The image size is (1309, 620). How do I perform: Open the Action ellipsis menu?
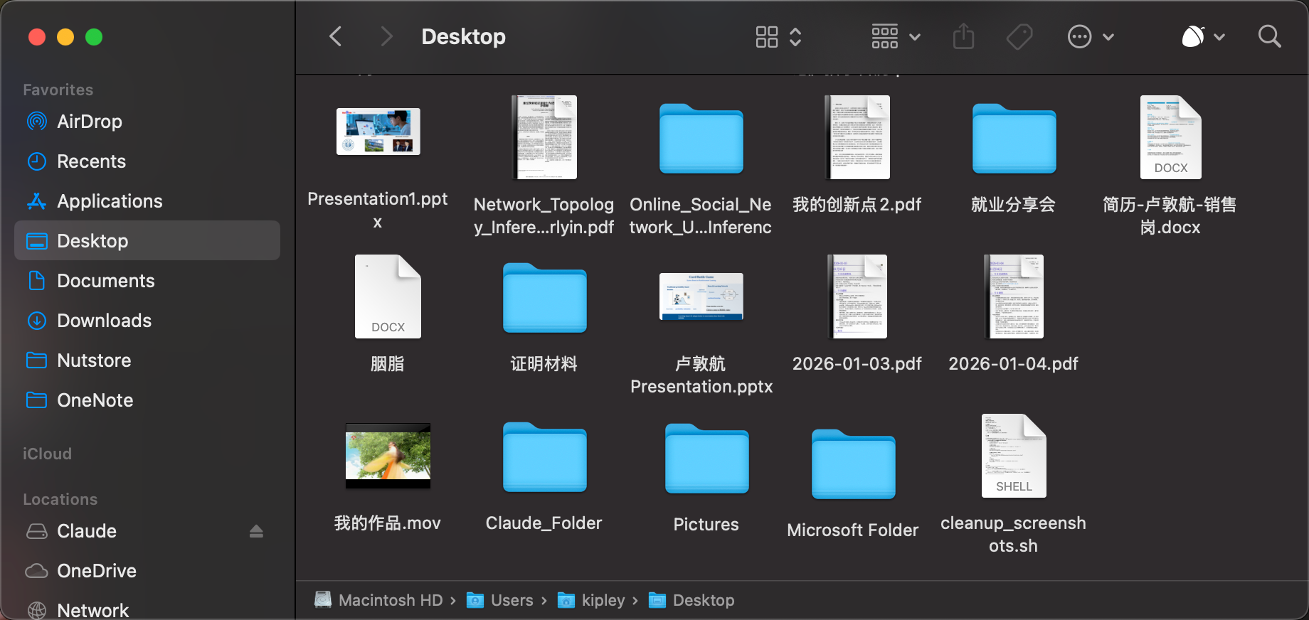click(1090, 36)
